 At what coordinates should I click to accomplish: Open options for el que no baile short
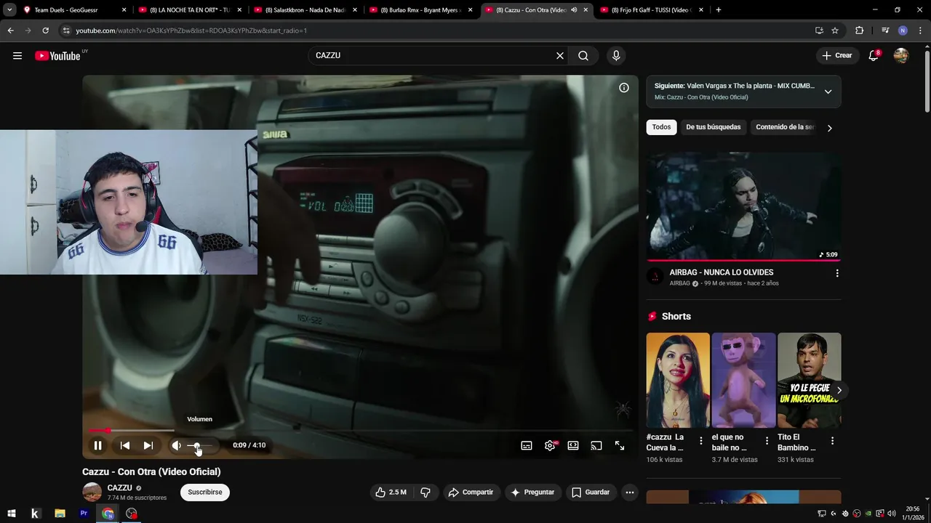pos(767,441)
